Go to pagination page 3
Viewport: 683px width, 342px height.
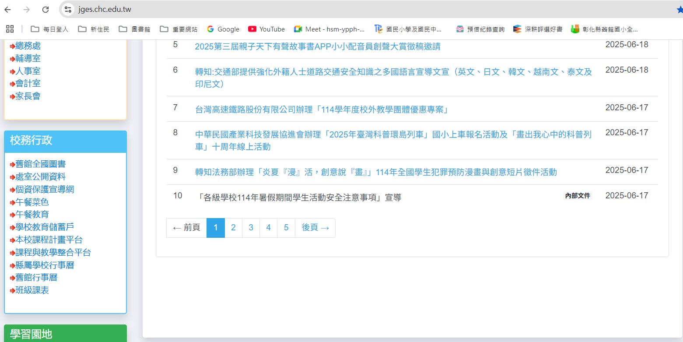[x=251, y=228]
